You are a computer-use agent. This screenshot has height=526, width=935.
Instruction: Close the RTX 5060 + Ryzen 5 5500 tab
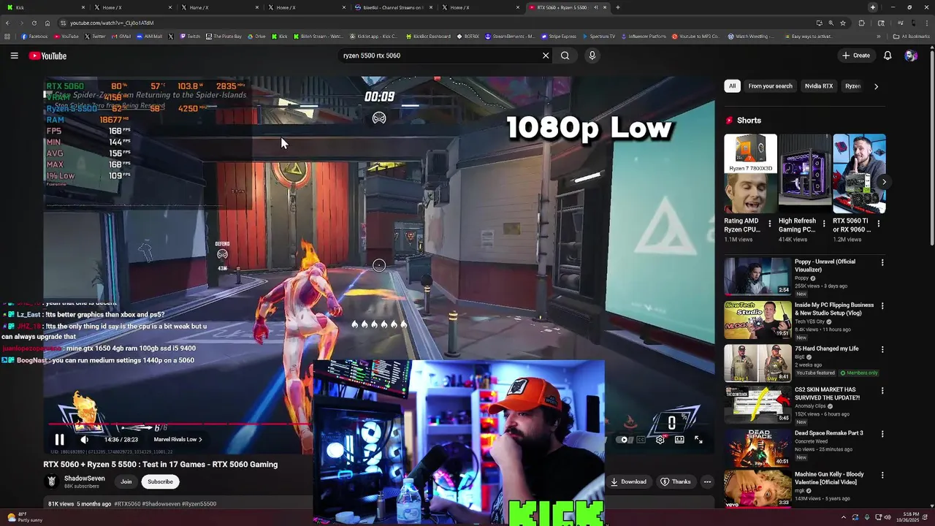604,7
